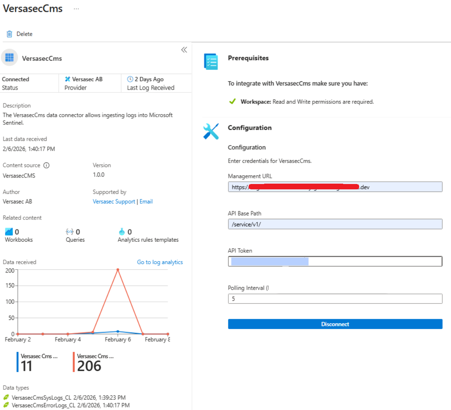Click the Workbooks chart icon
This screenshot has height=410, width=451.
[x=9, y=231]
